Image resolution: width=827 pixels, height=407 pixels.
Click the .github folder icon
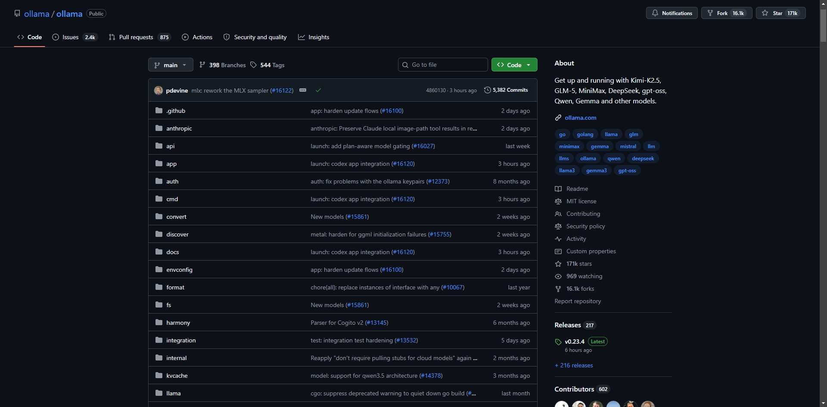tap(159, 111)
